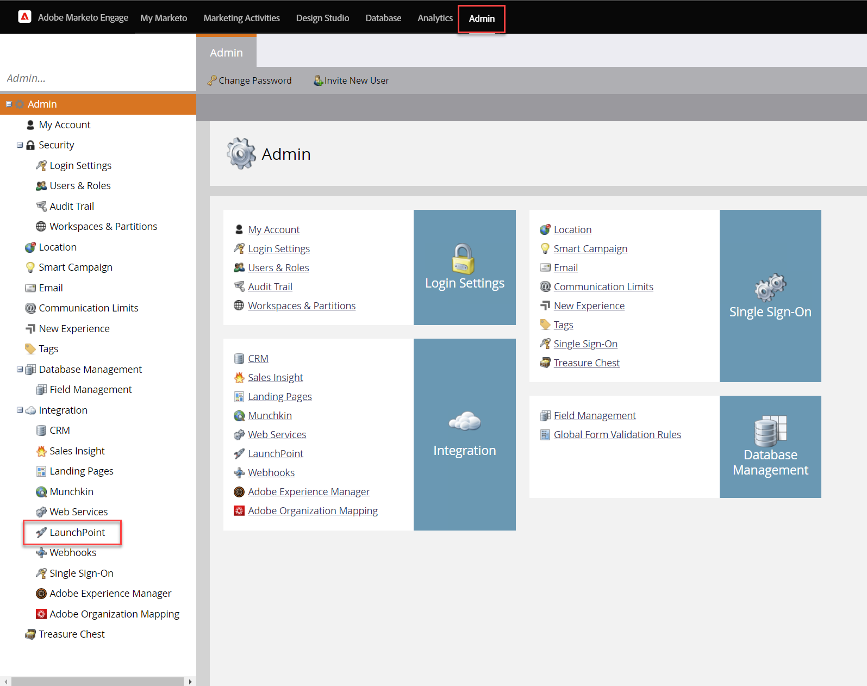
Task: Click the Tags icon in left tree
Action: [30, 349]
